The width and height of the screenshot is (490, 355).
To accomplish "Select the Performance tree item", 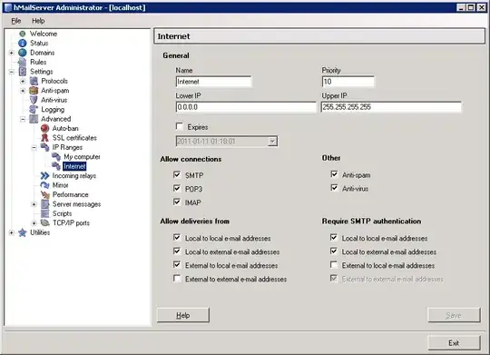I will tap(70, 194).
